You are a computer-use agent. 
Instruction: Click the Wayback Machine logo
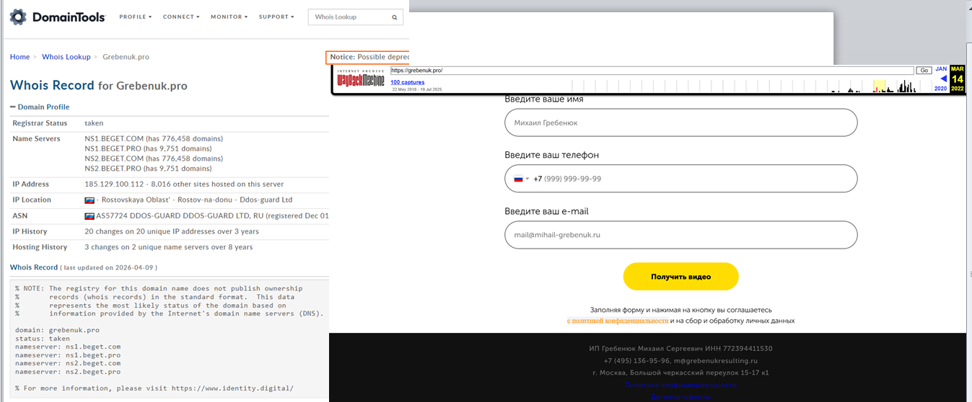361,79
